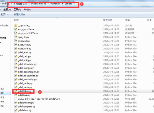
Task: Sort by the 大小 column header
Action: 149,20
